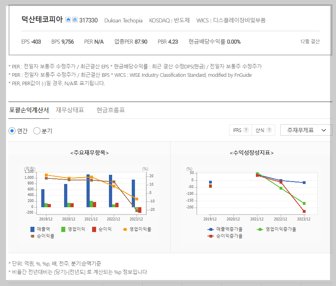Toggle the 영업이익 green legend swatch
The height and width of the screenshot is (286, 336).
click(63, 229)
